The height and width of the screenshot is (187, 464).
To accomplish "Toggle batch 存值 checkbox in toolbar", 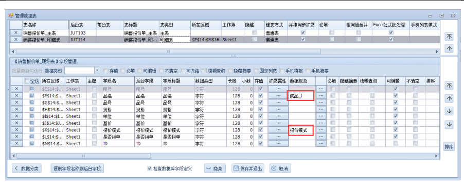I will (x=105, y=71).
